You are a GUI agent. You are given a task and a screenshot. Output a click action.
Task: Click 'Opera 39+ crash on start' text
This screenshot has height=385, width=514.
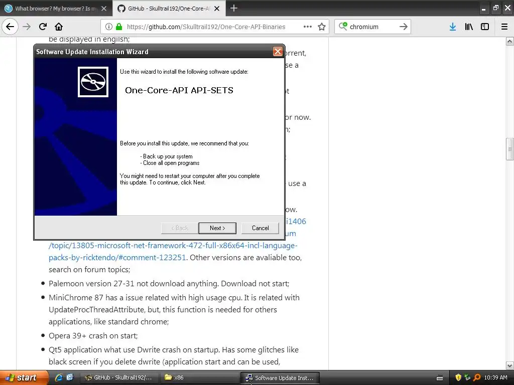[93, 336]
